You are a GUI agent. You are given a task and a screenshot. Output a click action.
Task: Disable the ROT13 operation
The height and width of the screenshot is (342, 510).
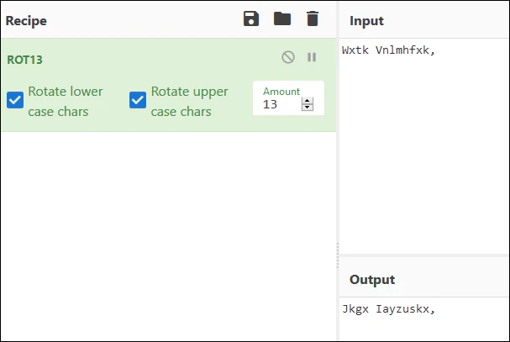tap(288, 57)
